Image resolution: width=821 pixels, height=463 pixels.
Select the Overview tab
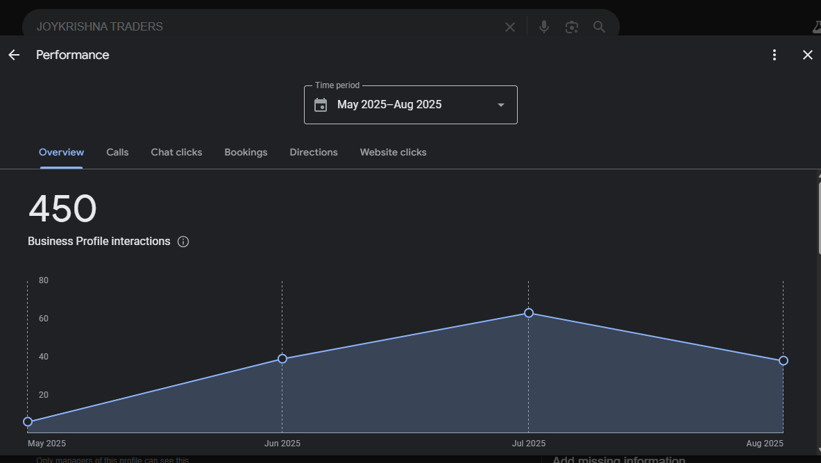point(61,152)
